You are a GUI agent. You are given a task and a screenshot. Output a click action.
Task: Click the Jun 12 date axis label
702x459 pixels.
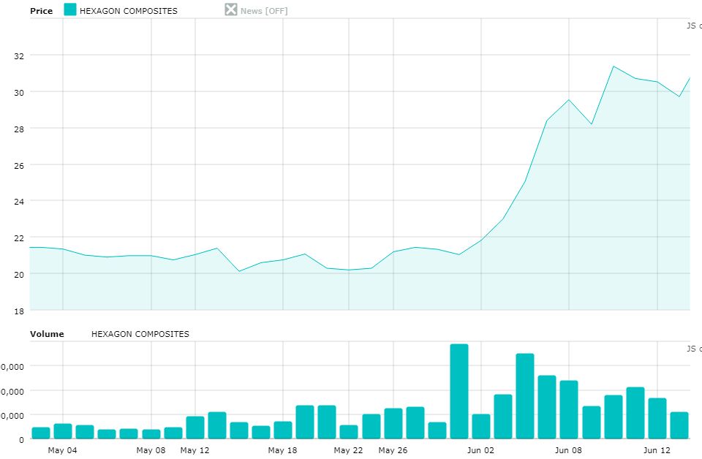[x=657, y=450]
